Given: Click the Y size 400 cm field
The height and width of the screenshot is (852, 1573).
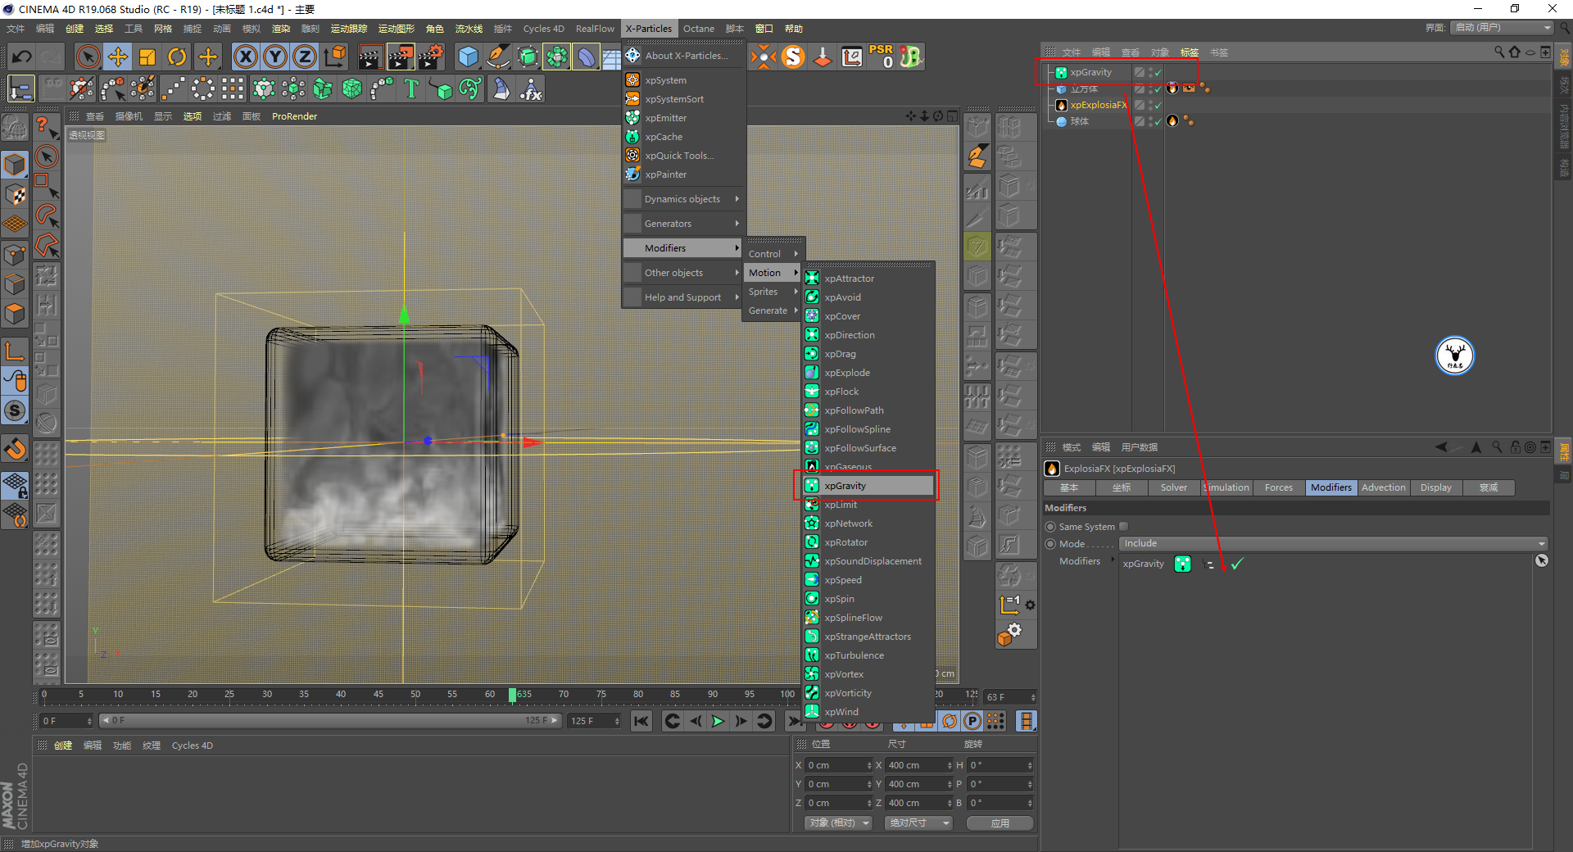Looking at the screenshot, I should click(919, 784).
